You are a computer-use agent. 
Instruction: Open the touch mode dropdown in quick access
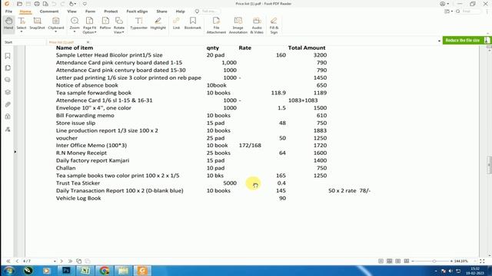point(72,4)
